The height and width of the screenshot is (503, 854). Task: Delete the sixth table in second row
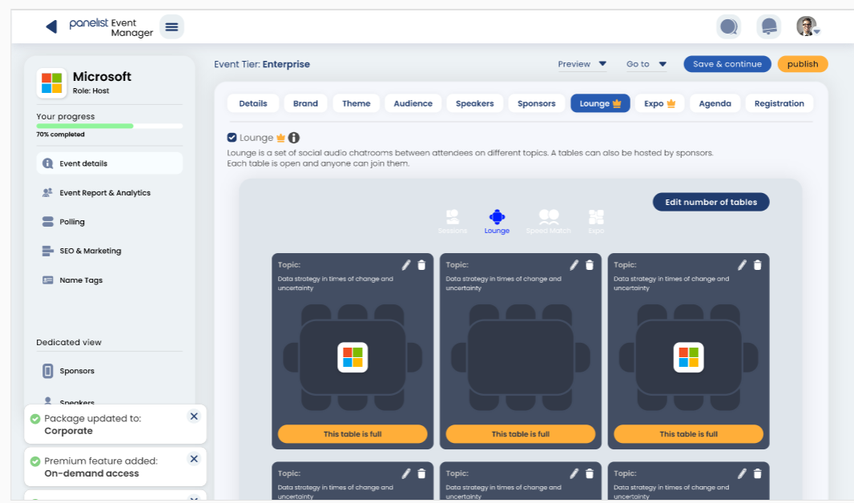coord(758,473)
